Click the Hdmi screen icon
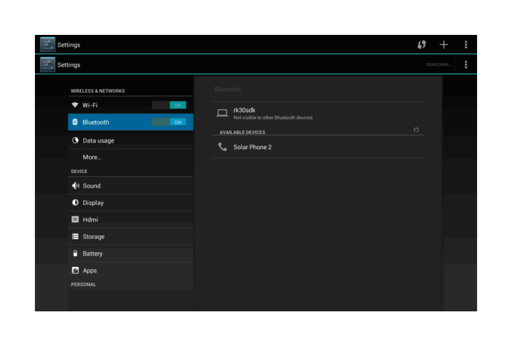 75,219
